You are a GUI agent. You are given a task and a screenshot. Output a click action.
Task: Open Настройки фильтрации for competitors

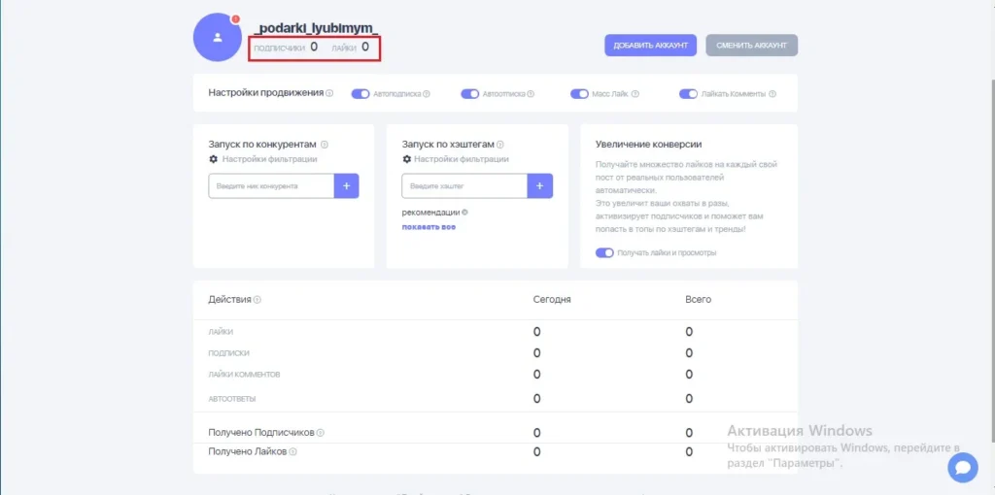pos(270,159)
